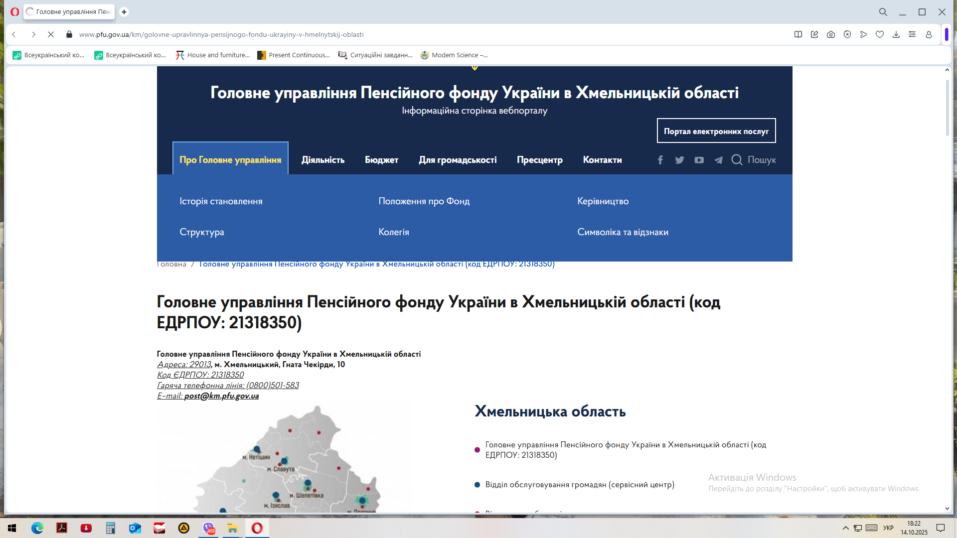The image size is (957, 538).
Task: Click Портал електронних послуг button
Action: 716,131
